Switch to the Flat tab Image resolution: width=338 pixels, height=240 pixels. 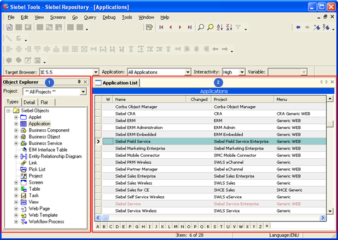pyautogui.click(x=45, y=102)
